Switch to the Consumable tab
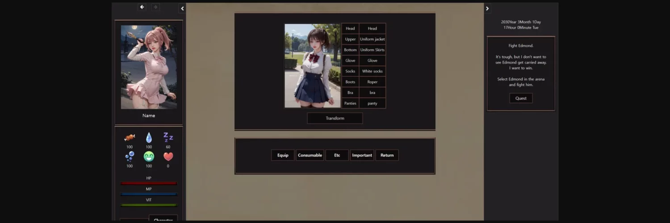670x223 pixels. (310, 155)
